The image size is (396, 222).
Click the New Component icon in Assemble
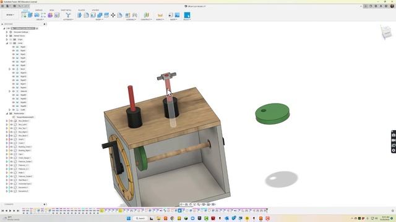tap(128, 15)
